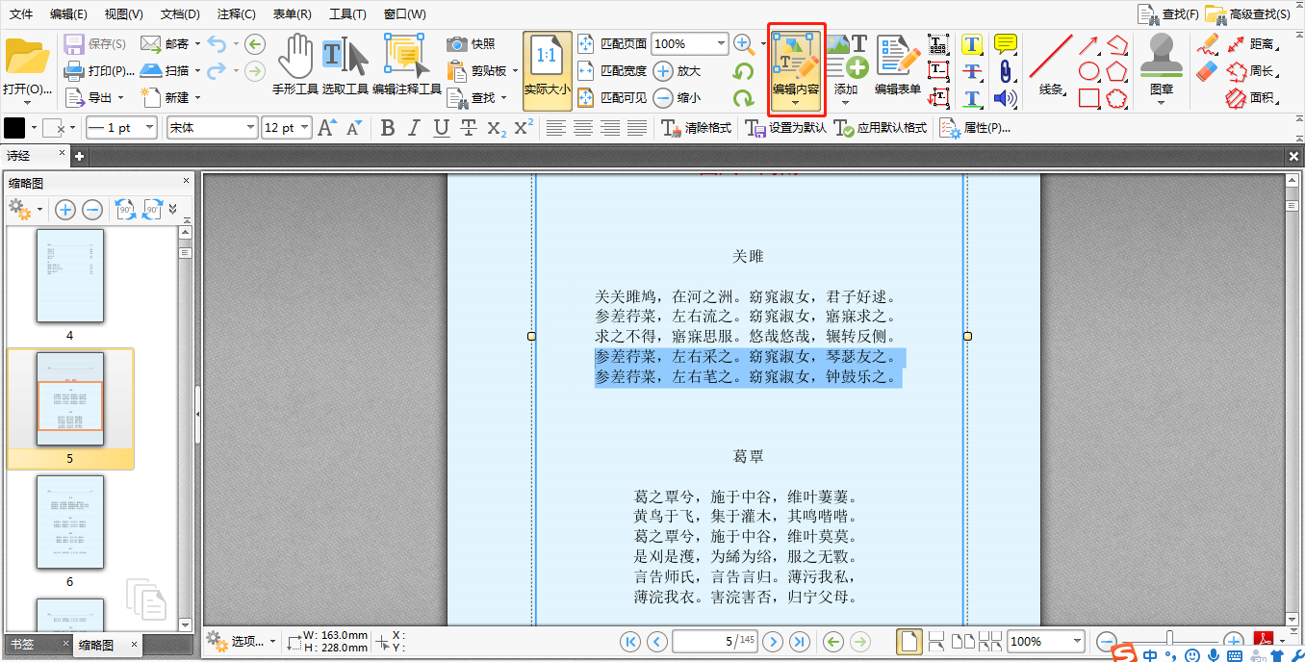This screenshot has height=662, width=1305.
Task: Click 高级查找(S) advanced search
Action: click(1248, 14)
